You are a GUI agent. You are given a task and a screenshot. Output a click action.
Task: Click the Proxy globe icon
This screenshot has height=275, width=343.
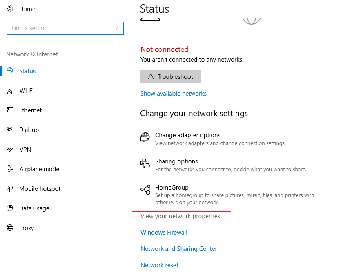coord(10,228)
